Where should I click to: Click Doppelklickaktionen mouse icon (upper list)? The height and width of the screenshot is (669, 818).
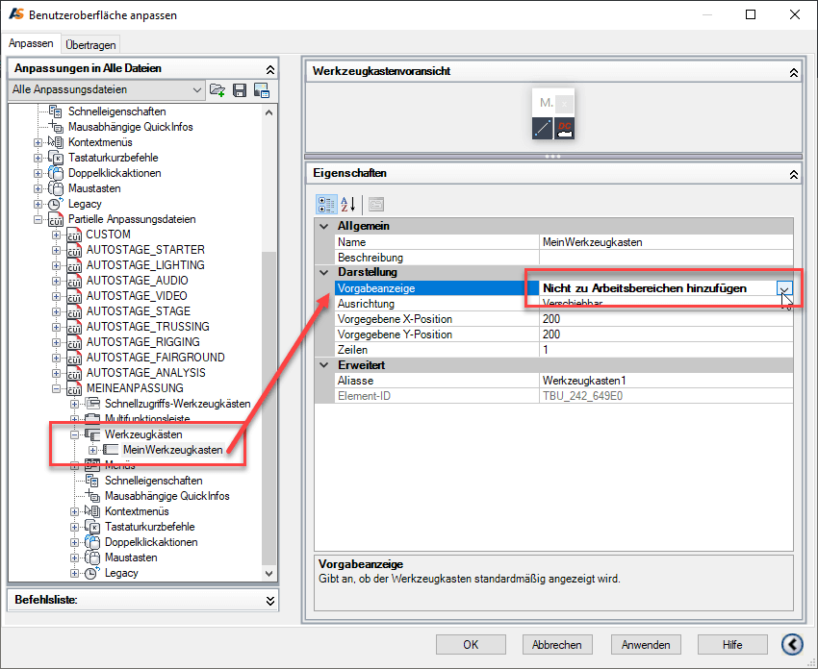pos(55,173)
